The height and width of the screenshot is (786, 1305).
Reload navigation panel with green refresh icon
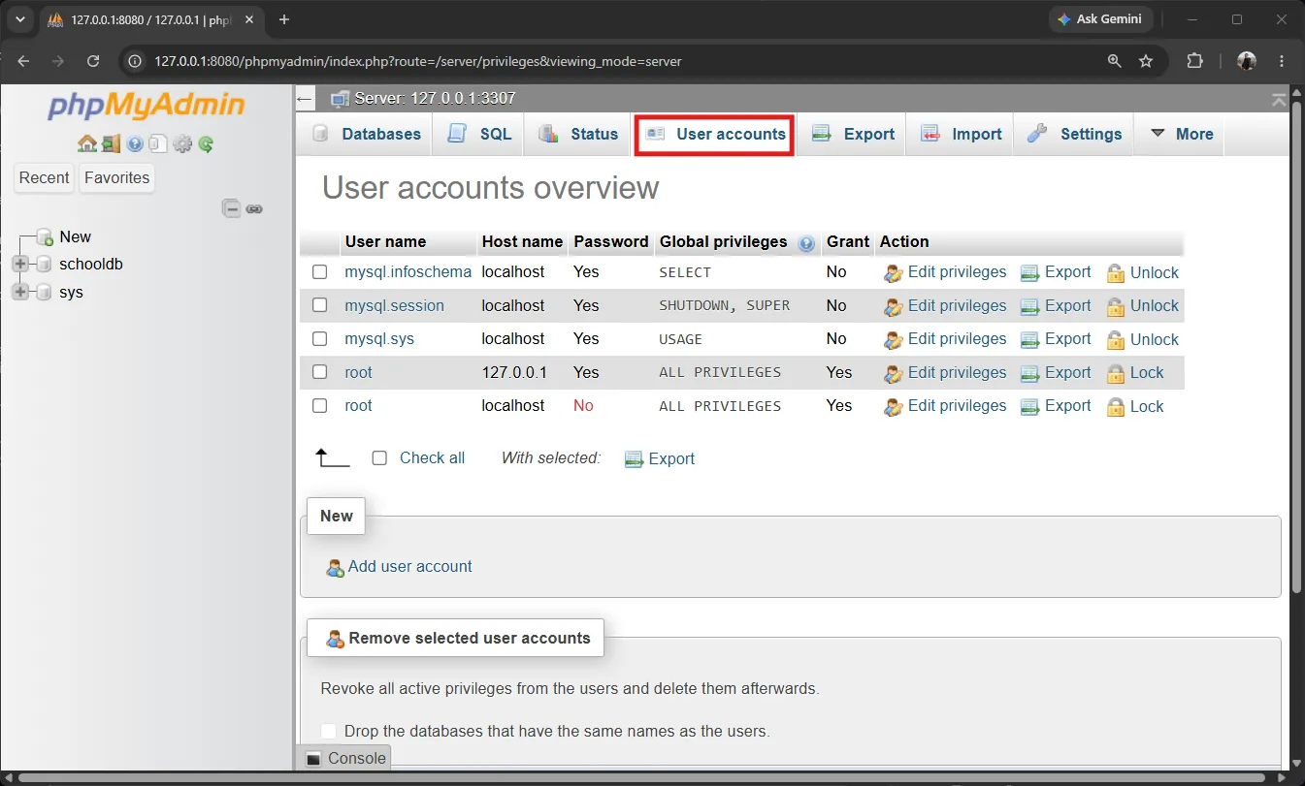(206, 144)
